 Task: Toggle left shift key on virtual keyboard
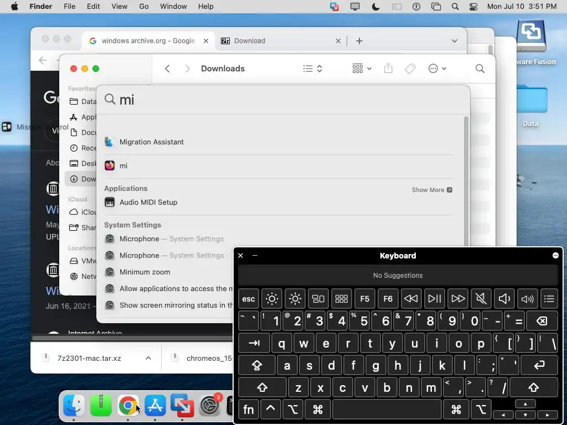click(x=262, y=388)
